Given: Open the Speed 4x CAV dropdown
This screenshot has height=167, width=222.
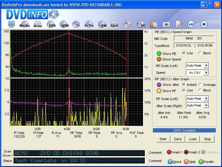Looking at the screenshot, I should tap(197, 73).
